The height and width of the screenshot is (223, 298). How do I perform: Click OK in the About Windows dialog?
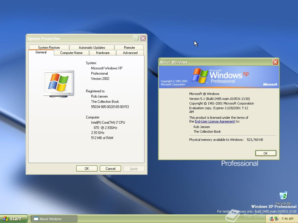click(x=265, y=153)
